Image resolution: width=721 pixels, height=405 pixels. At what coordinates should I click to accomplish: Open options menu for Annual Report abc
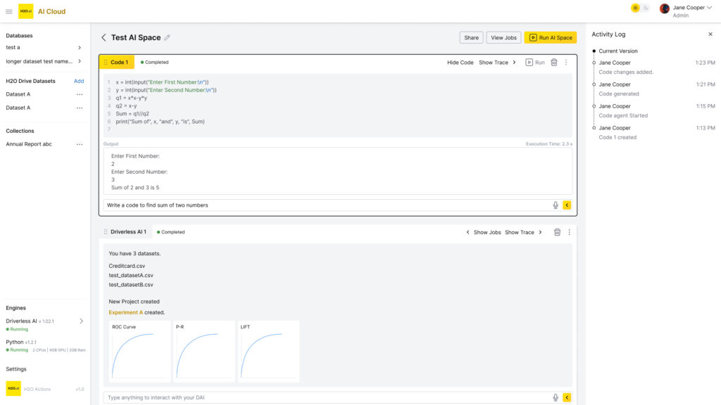point(80,144)
